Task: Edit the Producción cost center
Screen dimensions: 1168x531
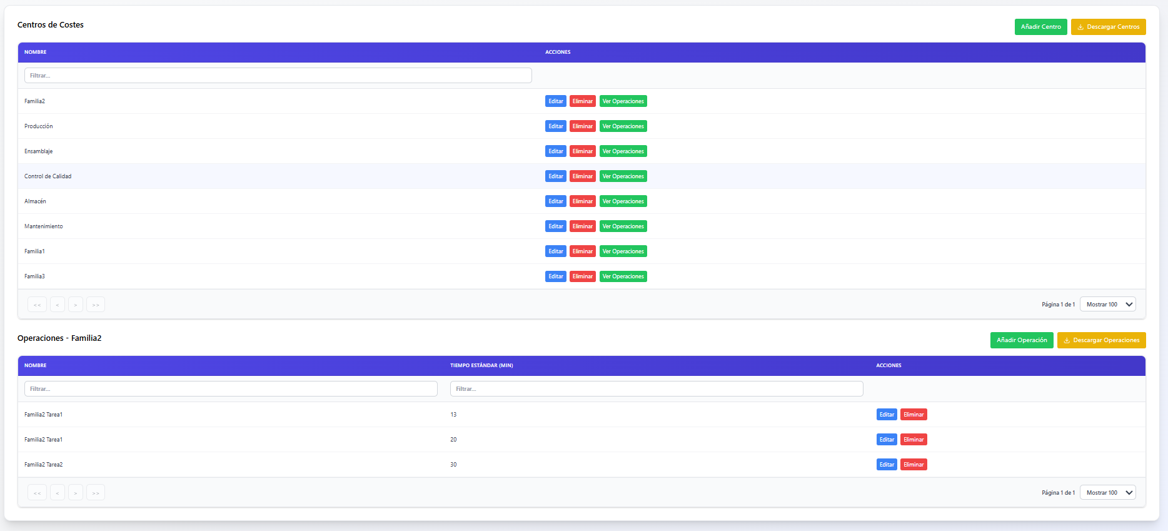Action: tap(555, 126)
